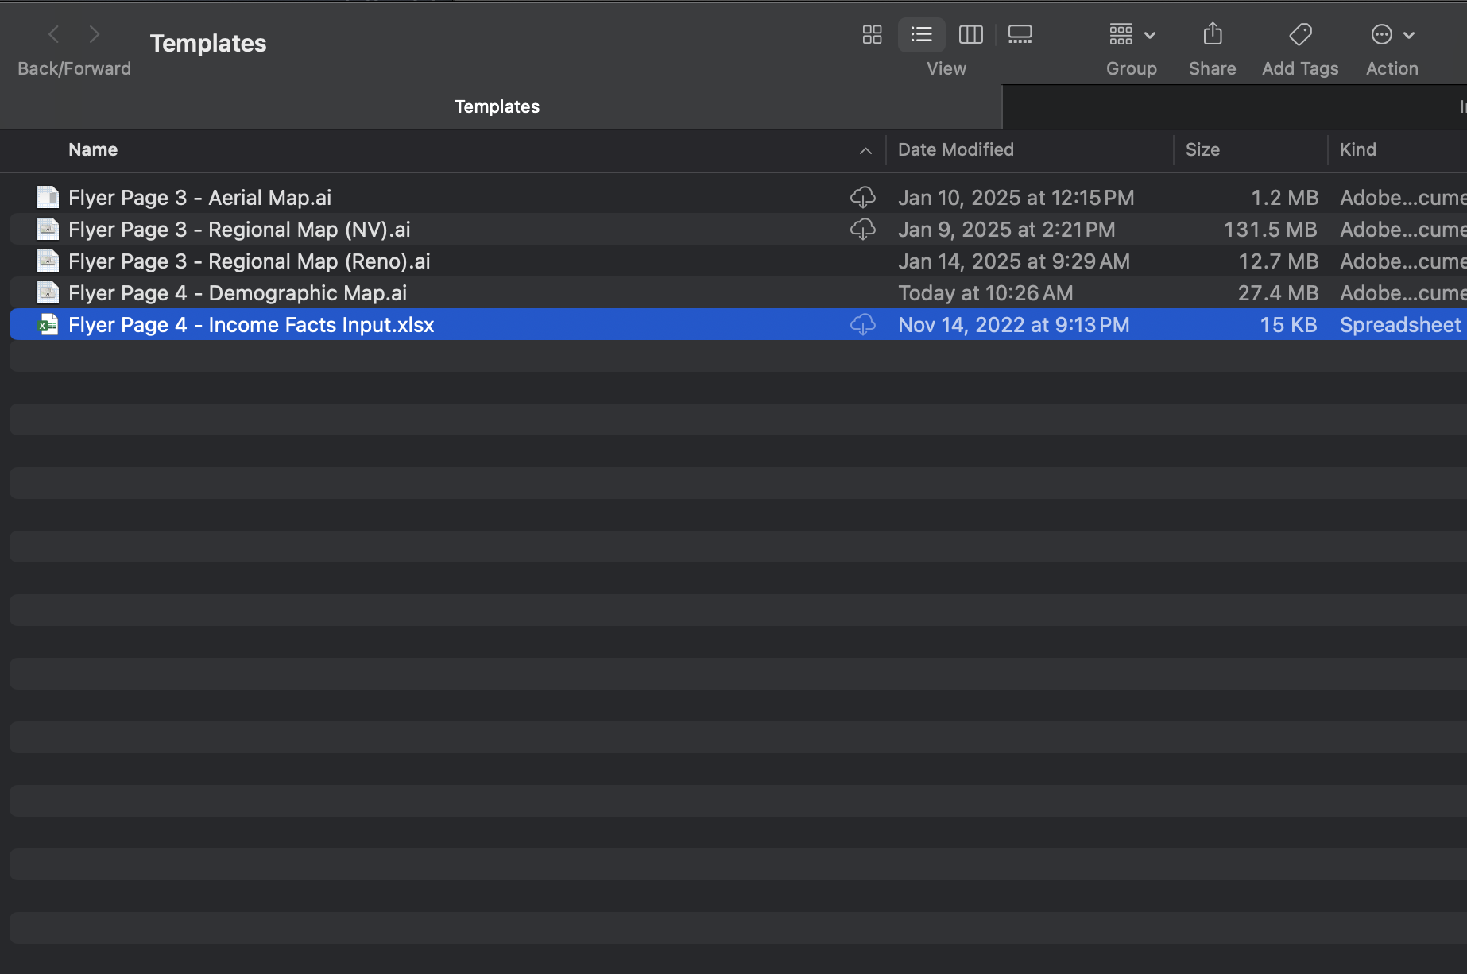Go back to previous folder
Viewport: 1467px width, 974px height.
pos(54,34)
